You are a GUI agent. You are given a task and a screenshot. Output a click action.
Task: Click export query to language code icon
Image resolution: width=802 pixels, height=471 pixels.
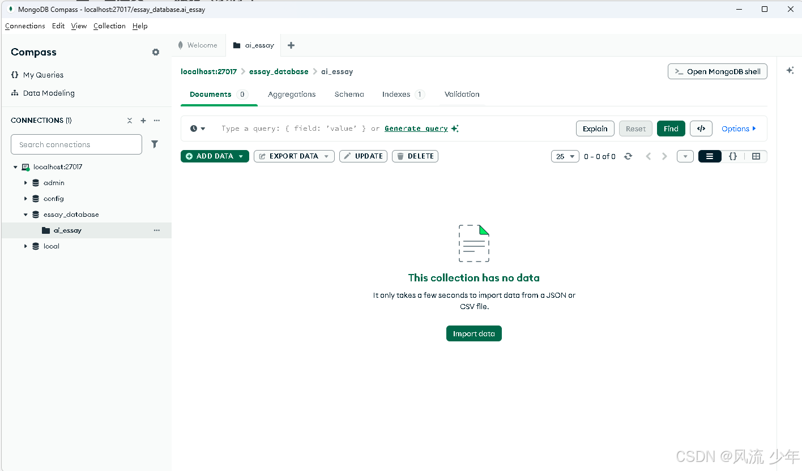[701, 129]
